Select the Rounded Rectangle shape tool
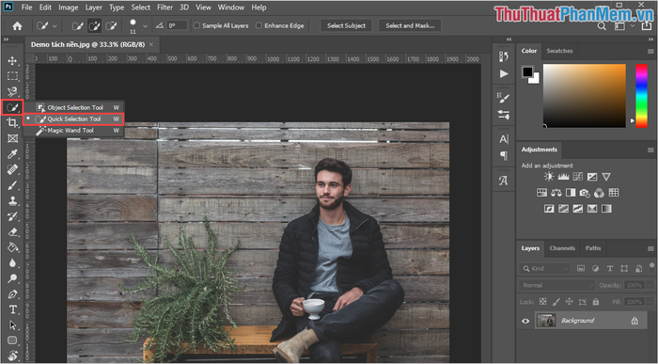This screenshot has width=658, height=364. click(12, 340)
